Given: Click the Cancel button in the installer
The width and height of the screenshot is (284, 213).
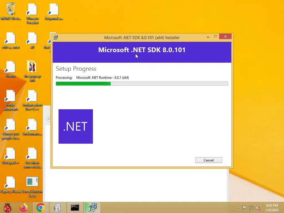Looking at the screenshot, I should [x=209, y=160].
